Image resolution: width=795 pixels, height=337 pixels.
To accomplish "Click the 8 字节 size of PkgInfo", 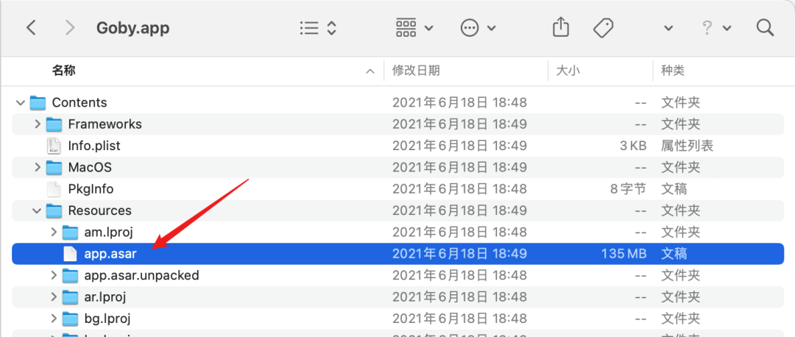I will coord(628,189).
